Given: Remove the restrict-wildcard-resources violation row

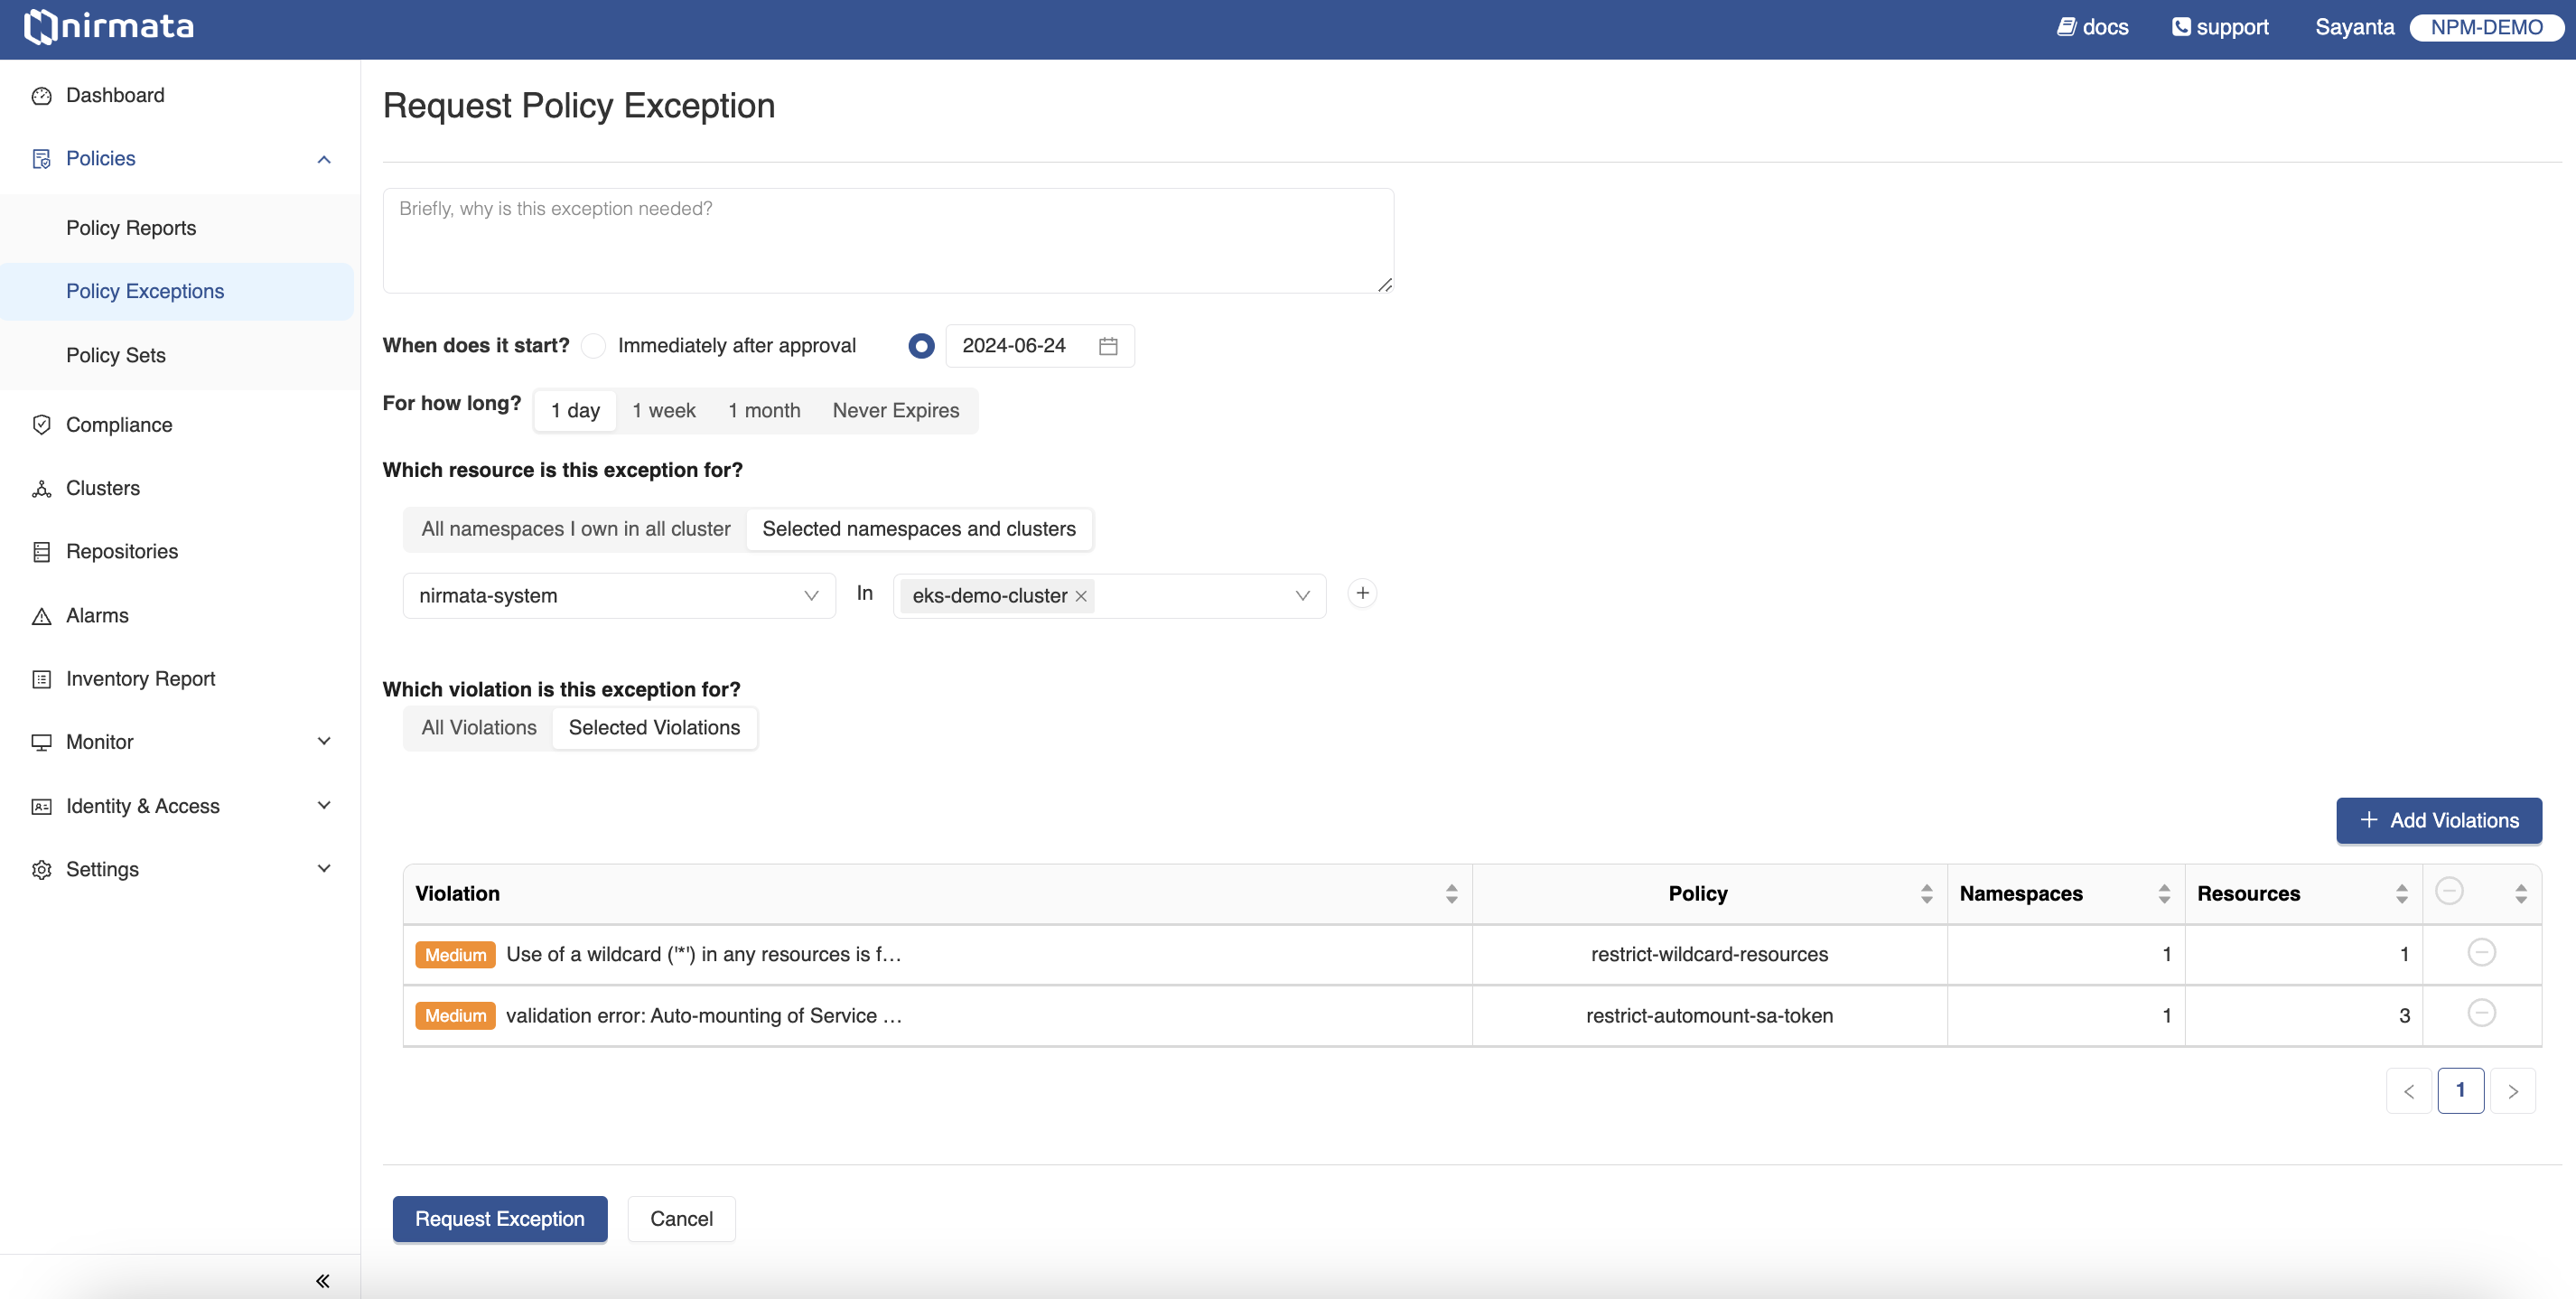Looking at the screenshot, I should [2481, 952].
